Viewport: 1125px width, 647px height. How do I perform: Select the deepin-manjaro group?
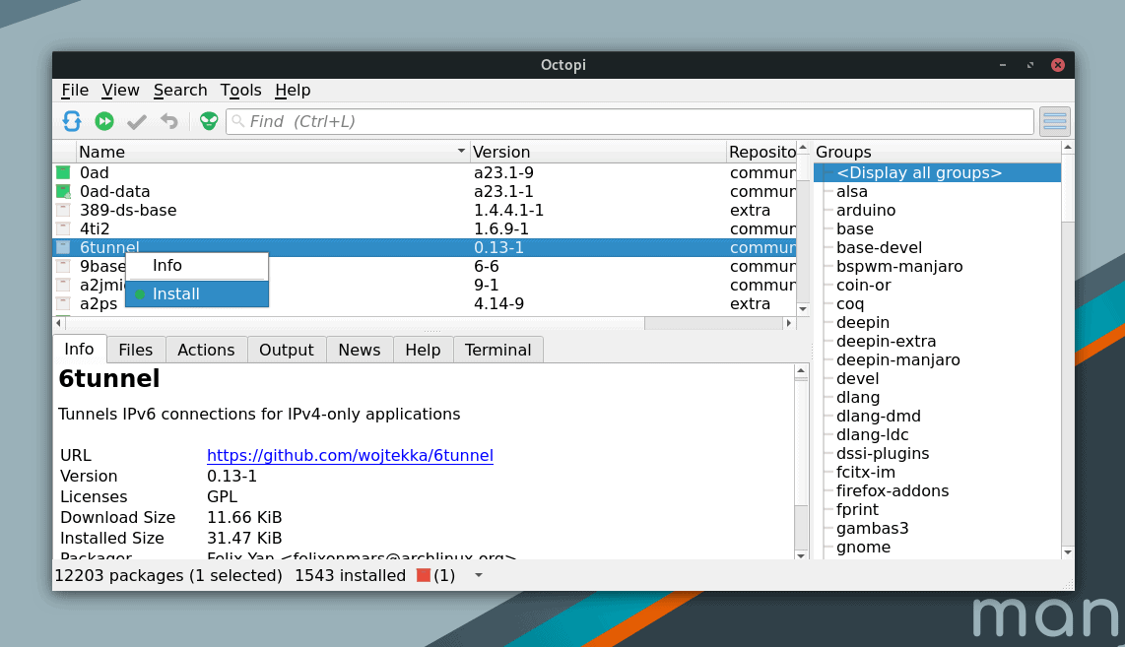pyautogui.click(x=897, y=360)
